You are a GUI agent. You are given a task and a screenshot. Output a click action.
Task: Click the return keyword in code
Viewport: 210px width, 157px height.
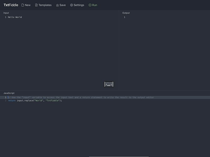(12, 100)
